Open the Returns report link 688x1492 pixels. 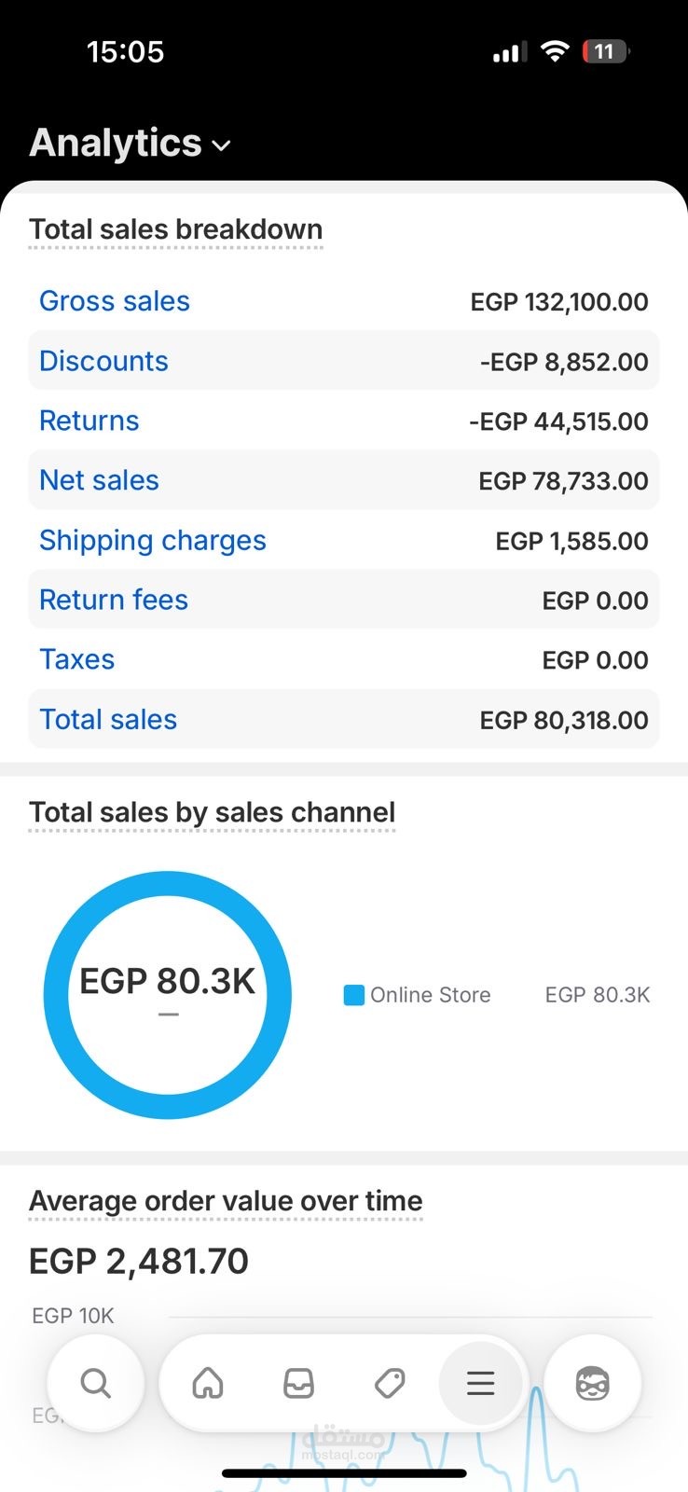tap(89, 421)
